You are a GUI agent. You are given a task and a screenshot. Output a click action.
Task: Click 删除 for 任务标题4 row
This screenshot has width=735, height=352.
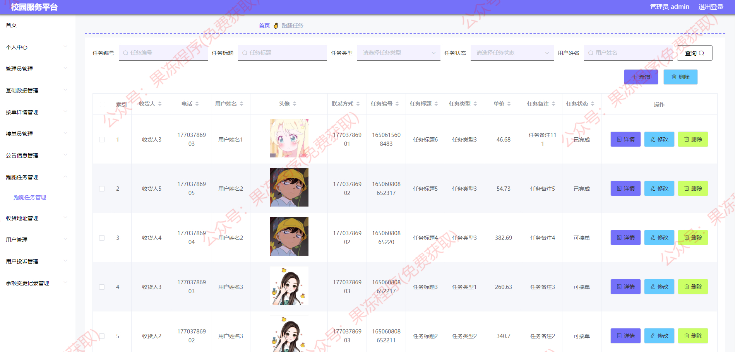(x=693, y=238)
